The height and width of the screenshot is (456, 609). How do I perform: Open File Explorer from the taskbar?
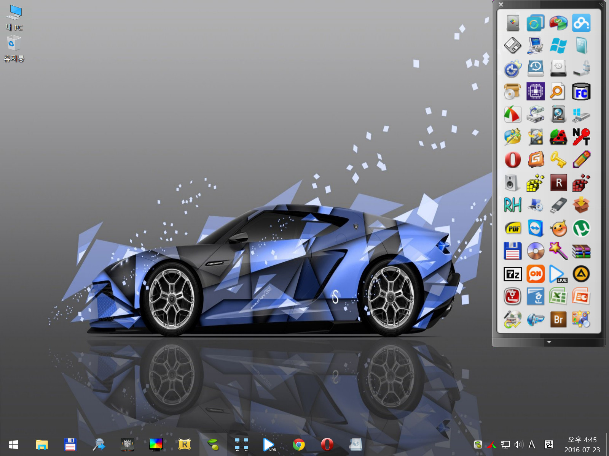point(42,444)
